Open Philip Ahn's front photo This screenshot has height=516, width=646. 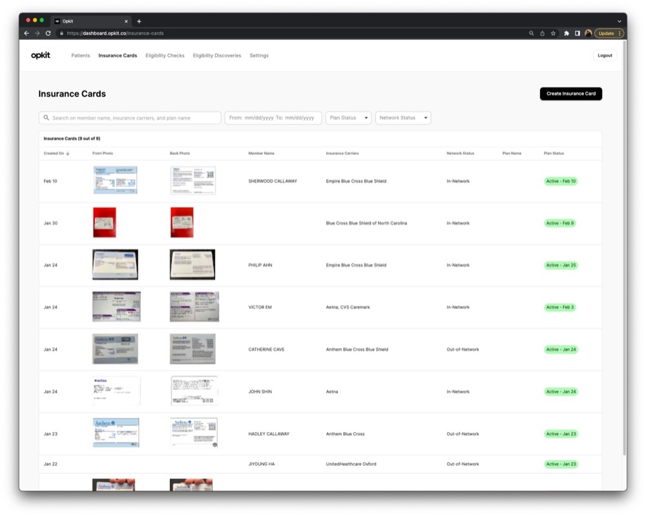(116, 264)
